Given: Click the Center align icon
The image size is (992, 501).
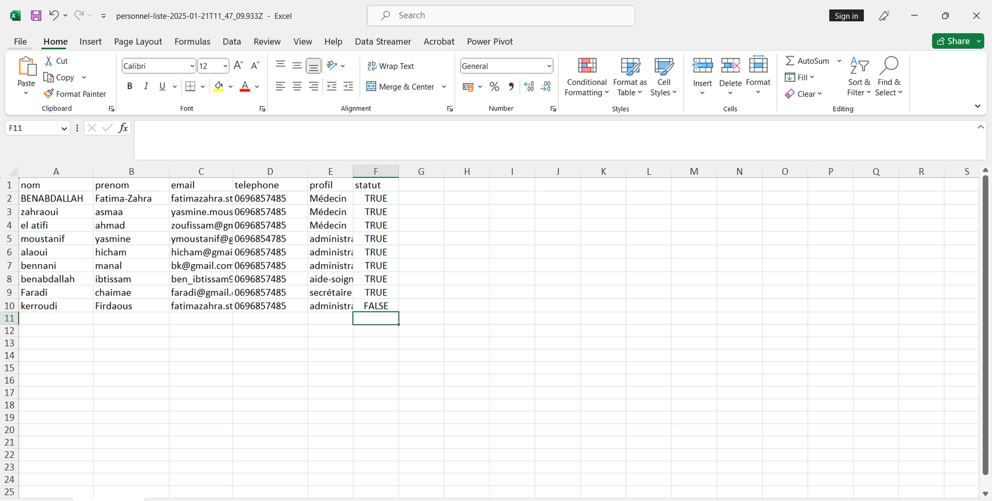Looking at the screenshot, I should point(297,87).
